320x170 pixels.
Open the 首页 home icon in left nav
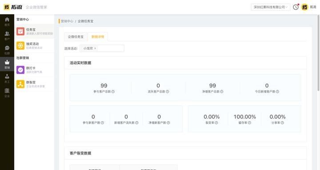tap(7, 20)
